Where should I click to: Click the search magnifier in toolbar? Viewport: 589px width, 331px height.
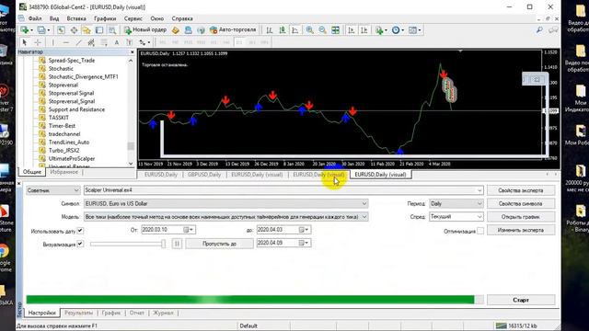(x=539, y=30)
